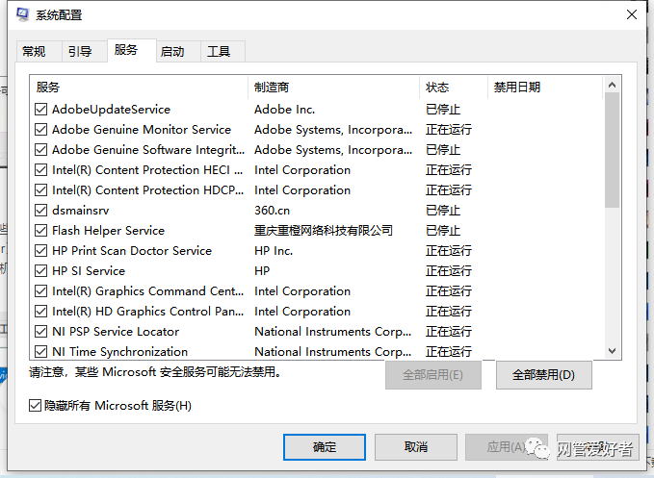Screen dimensions: 654x478
Task: Switch to the 常规 tab
Action: coord(39,52)
